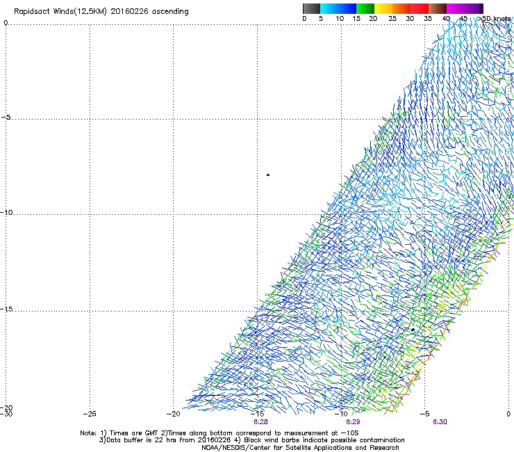The height and width of the screenshot is (452, 514).
Task: Click the "-10" latitude label on left axis
Action: [x=6, y=212]
